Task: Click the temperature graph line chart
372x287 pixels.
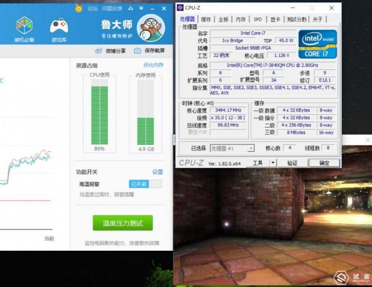Action: point(26,166)
